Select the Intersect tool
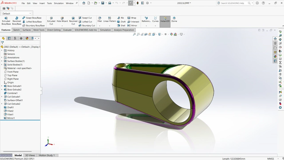 coord(133,22)
